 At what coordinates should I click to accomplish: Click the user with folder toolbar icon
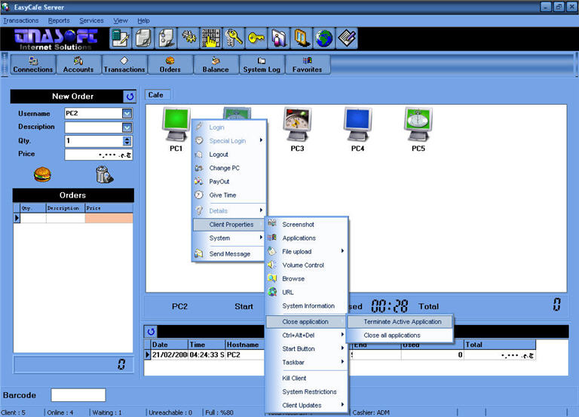tap(279, 38)
